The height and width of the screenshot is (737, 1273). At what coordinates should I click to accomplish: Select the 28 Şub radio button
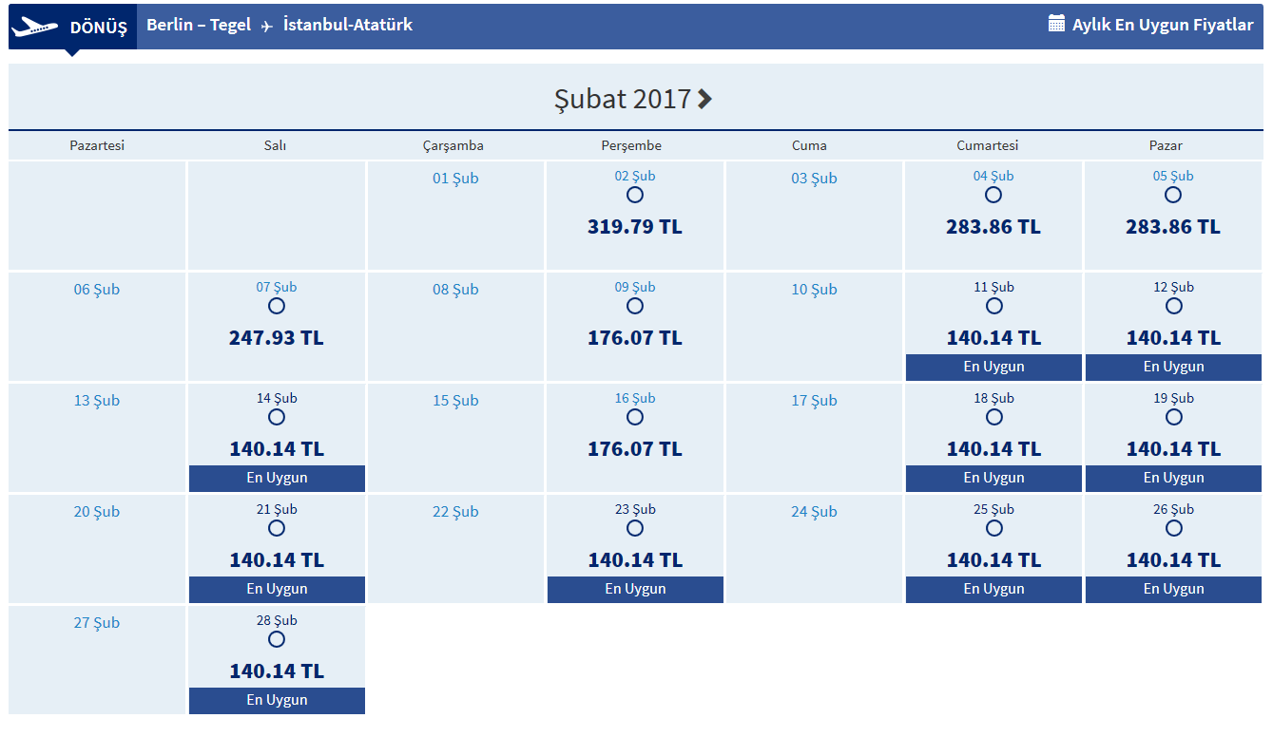coord(277,639)
